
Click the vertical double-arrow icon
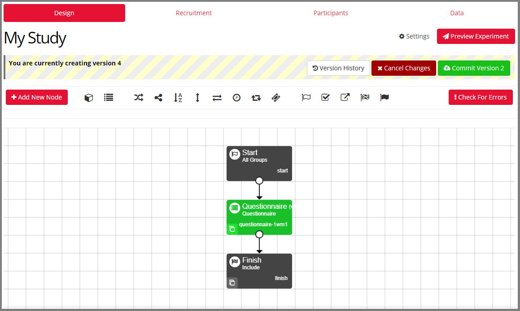point(197,97)
